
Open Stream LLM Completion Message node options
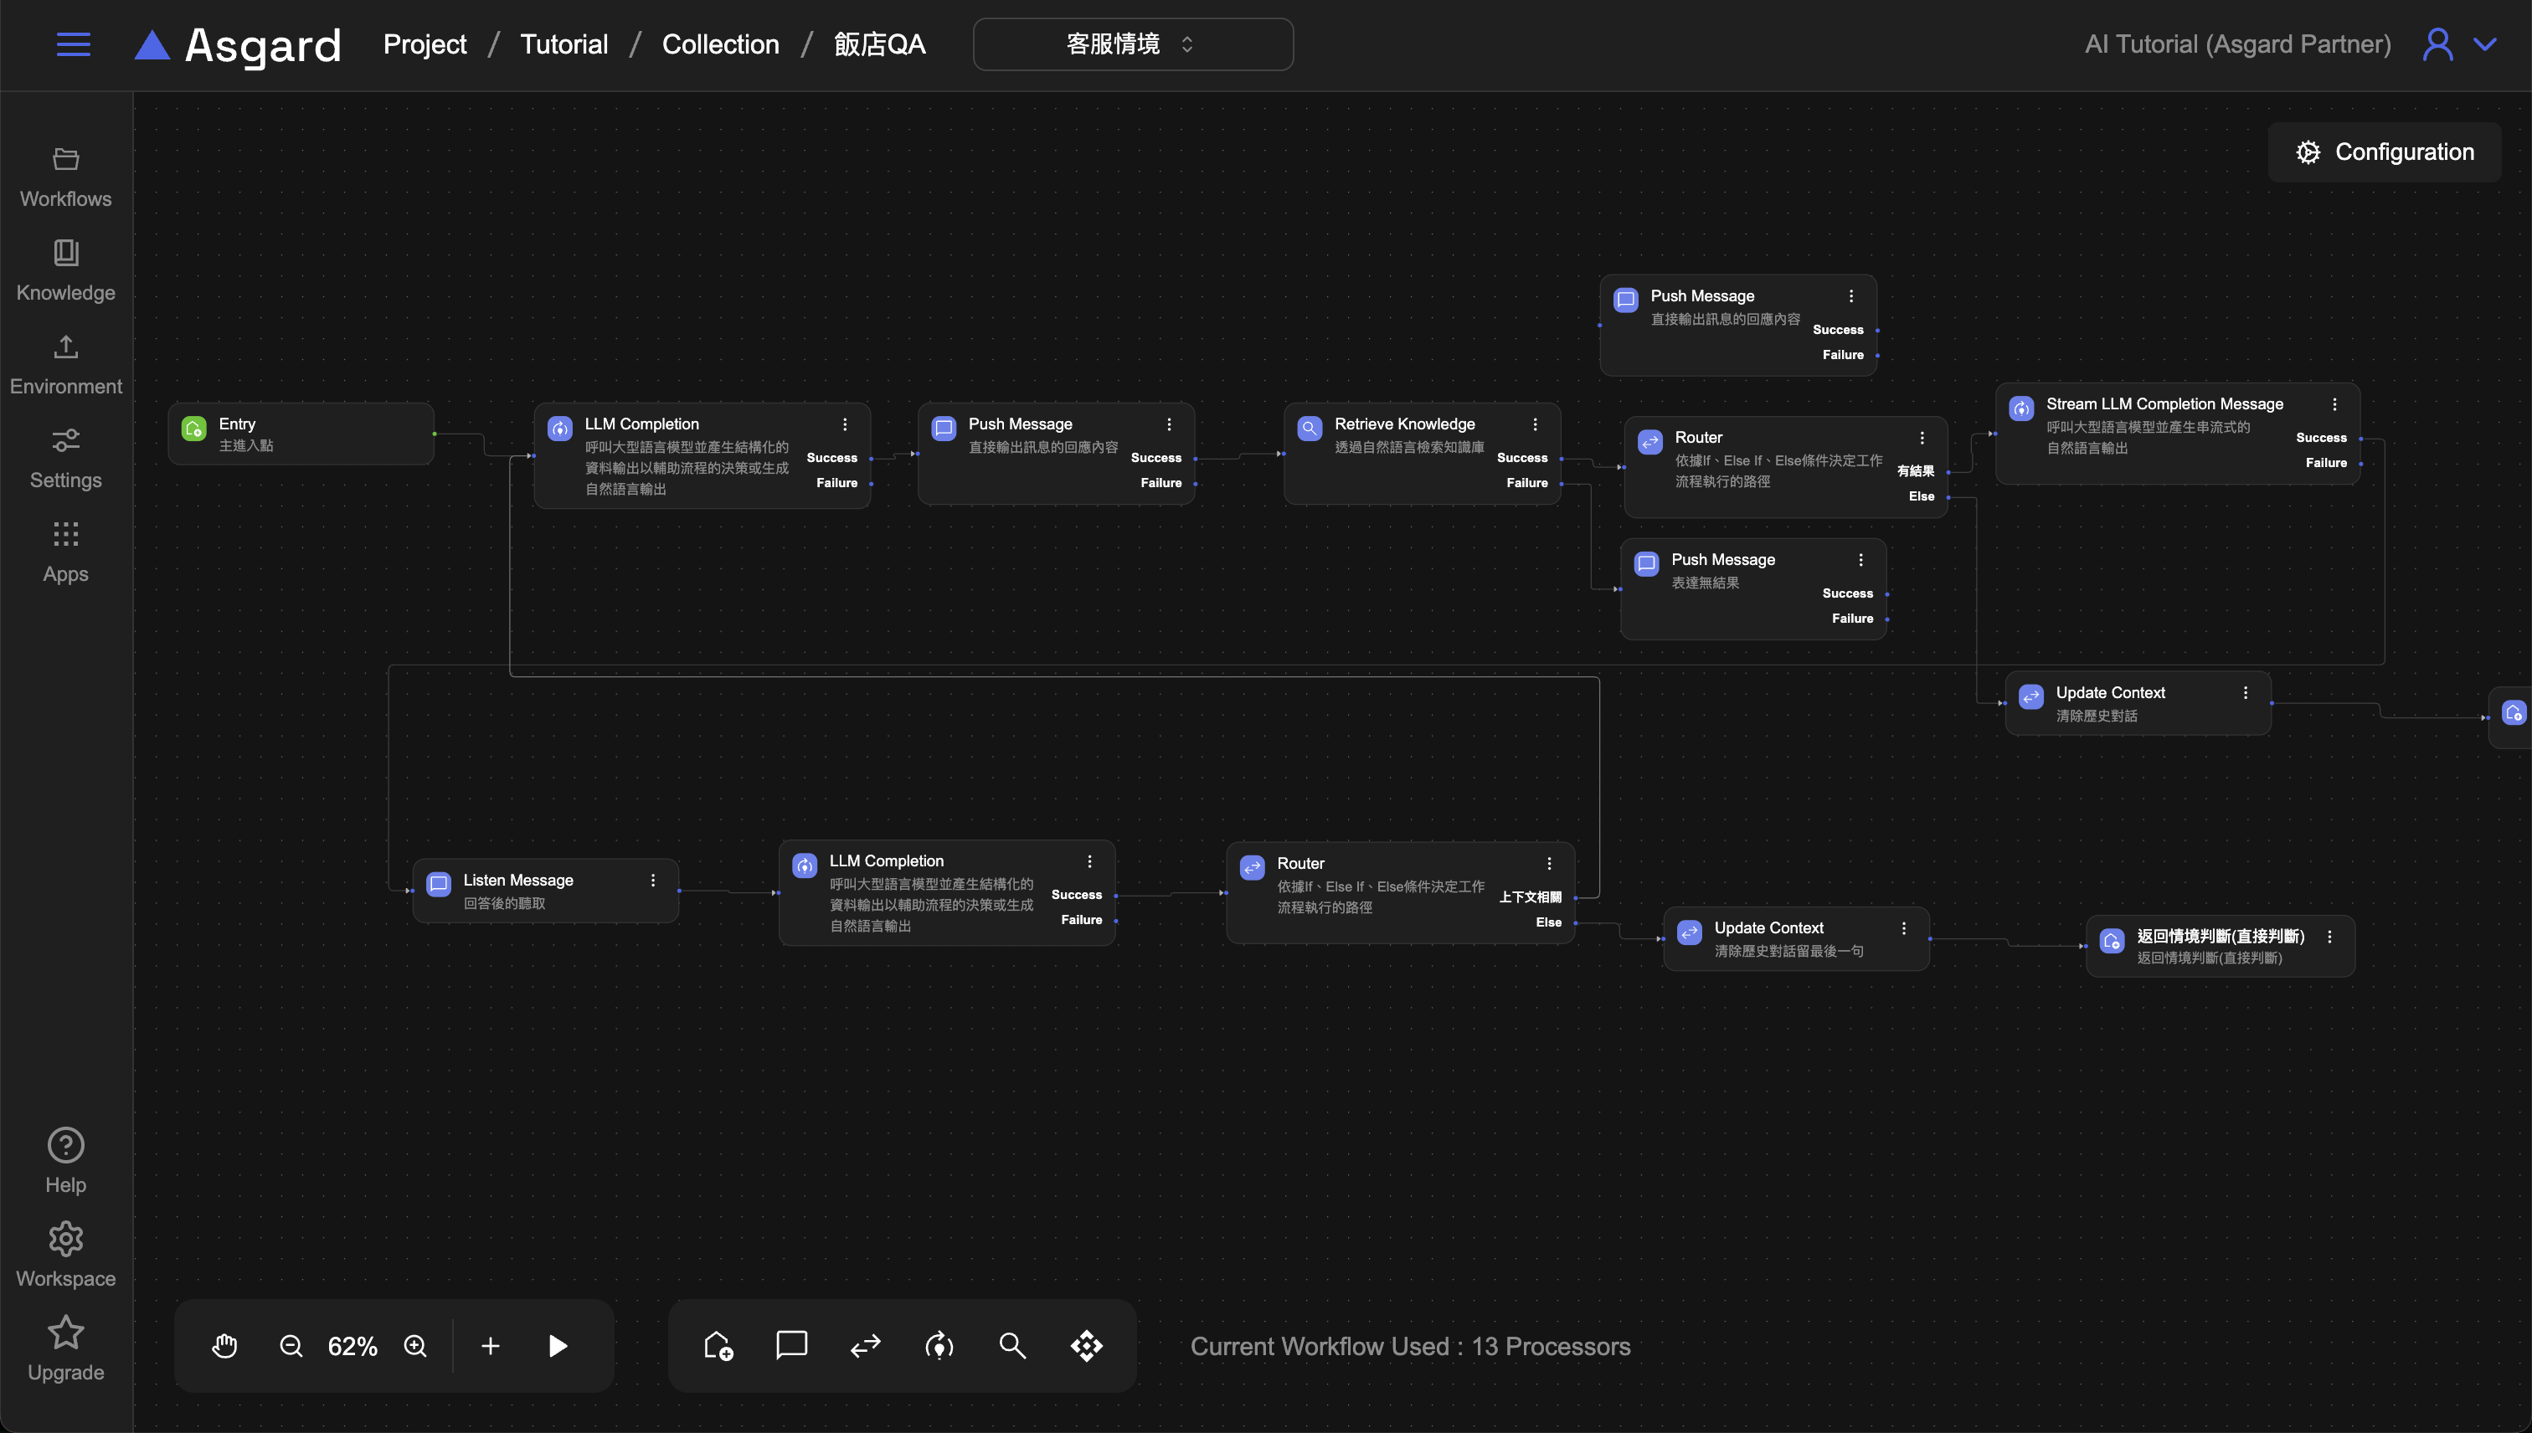pyautogui.click(x=2334, y=404)
